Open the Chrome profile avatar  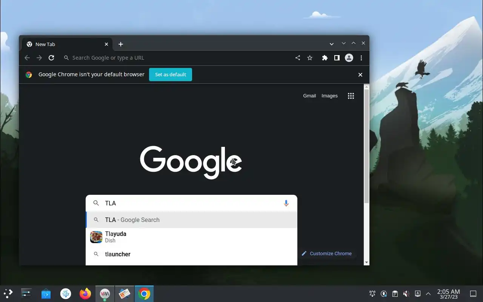(x=349, y=58)
